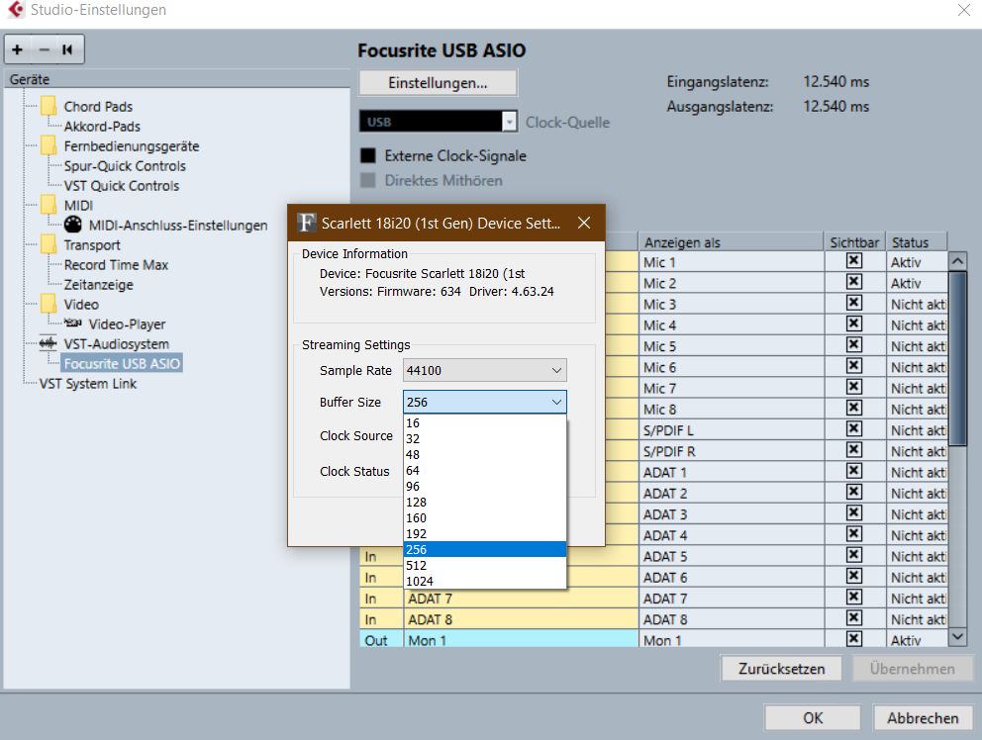Click the Fernbedienungsgeräte folder icon

pyautogui.click(x=49, y=145)
